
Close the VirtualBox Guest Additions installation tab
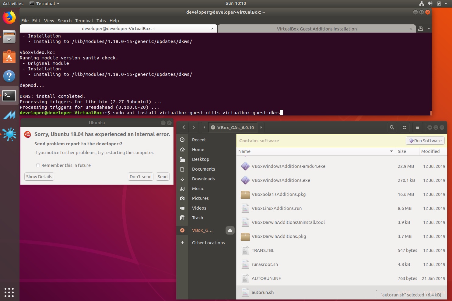click(x=411, y=29)
